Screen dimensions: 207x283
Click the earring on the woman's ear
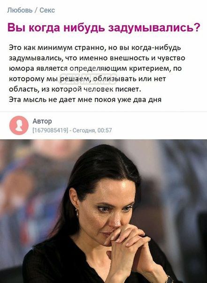(x=77, y=213)
